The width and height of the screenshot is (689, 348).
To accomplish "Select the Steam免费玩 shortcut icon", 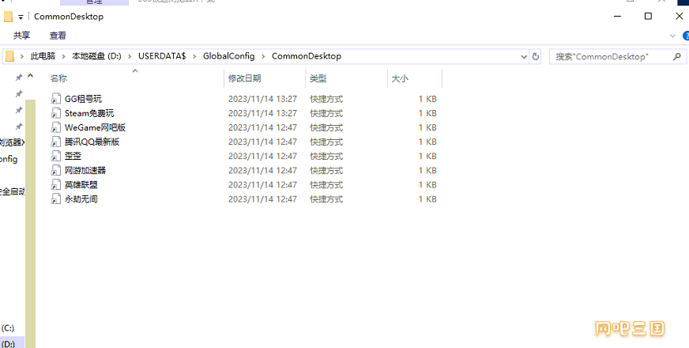I will click(55, 113).
